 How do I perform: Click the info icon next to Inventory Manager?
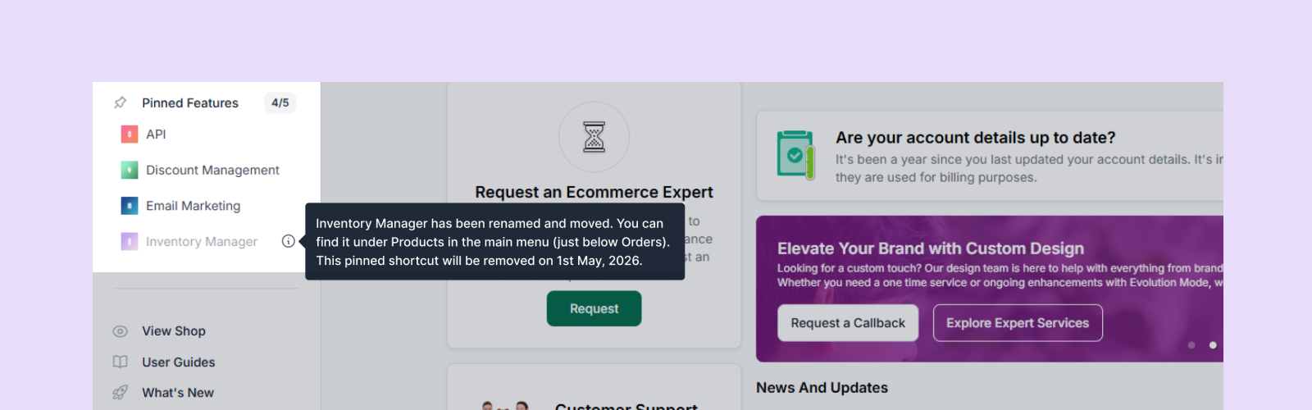[289, 241]
